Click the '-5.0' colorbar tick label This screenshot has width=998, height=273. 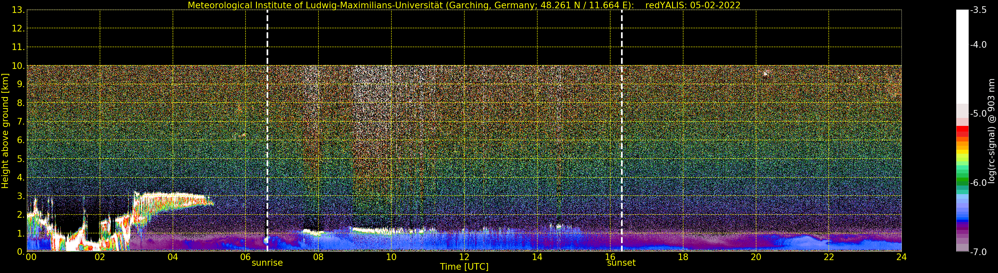tap(978, 113)
